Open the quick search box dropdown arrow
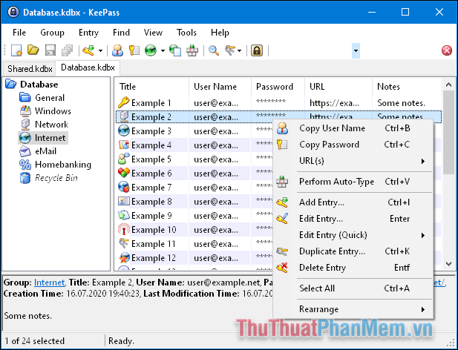The image size is (458, 350). coord(356,50)
